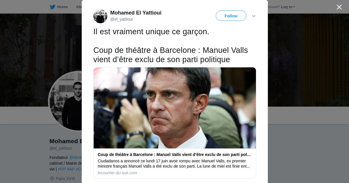Expand the tweet options chevron next to Follow
349x183 pixels.
(254, 16)
